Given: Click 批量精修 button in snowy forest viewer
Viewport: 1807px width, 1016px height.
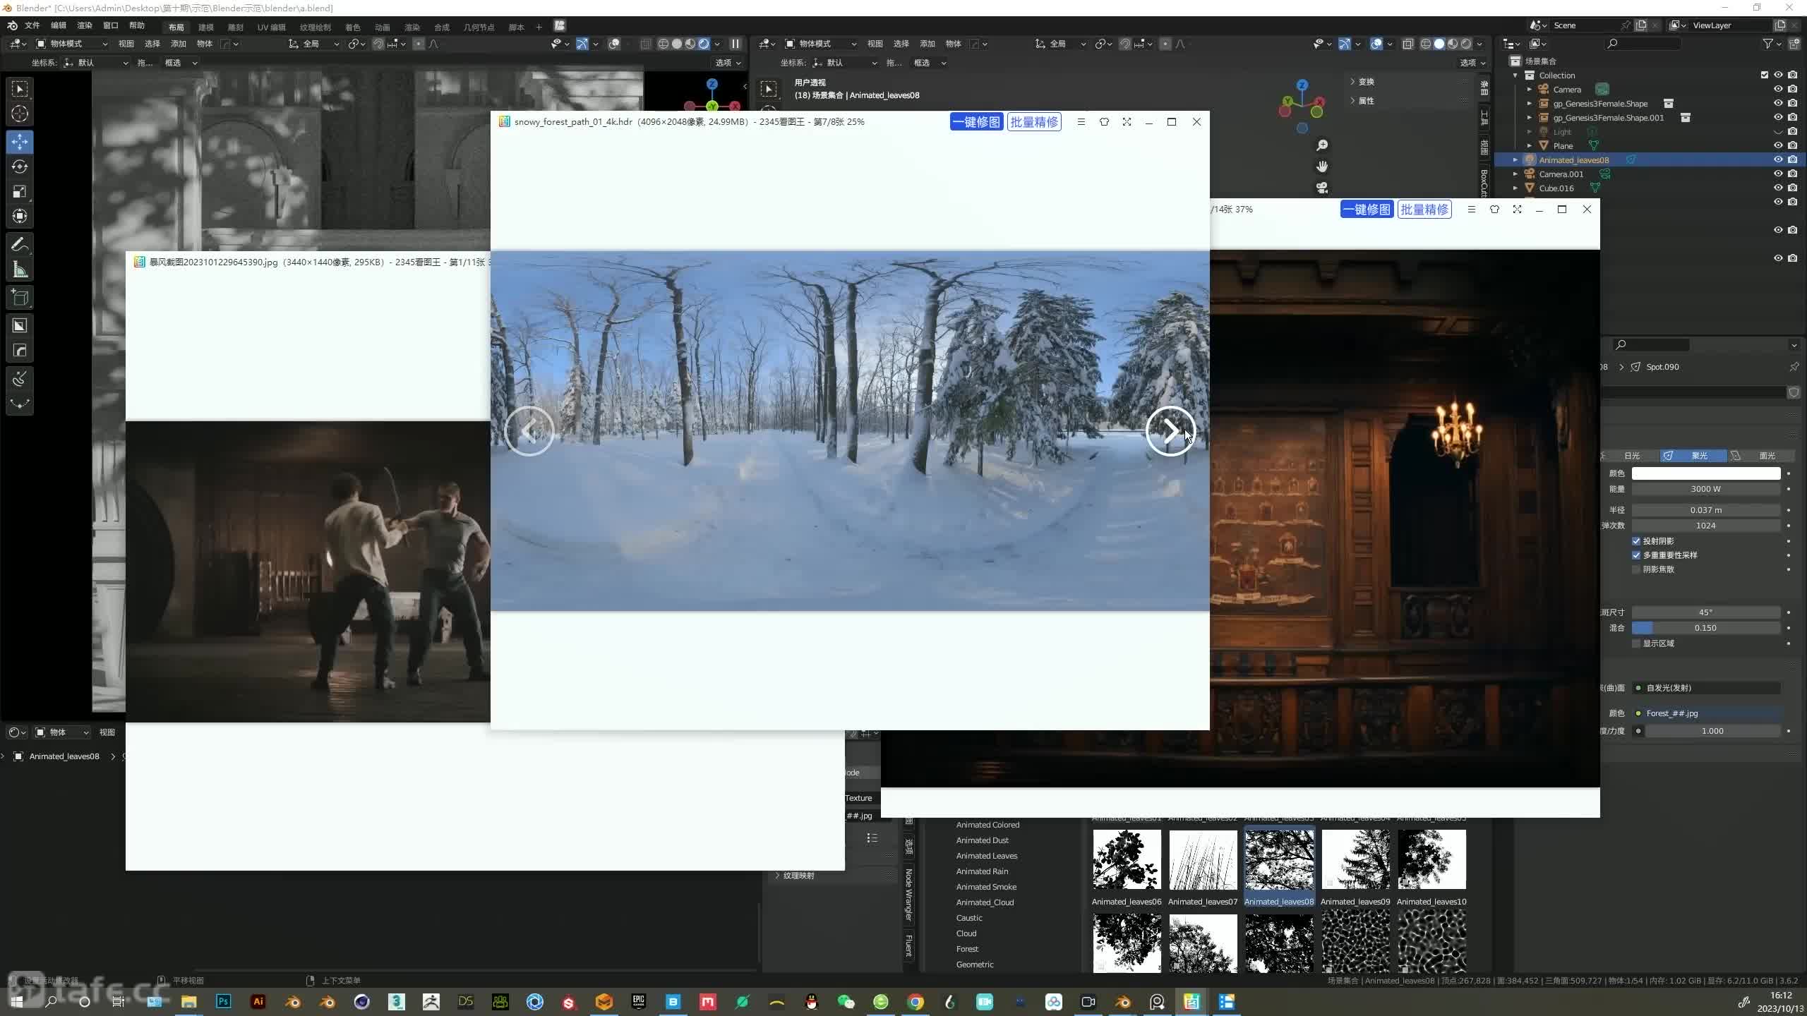Looking at the screenshot, I should [x=1034, y=122].
